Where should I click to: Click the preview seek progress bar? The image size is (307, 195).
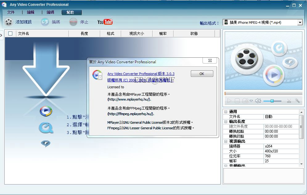pyautogui.click(x=264, y=94)
